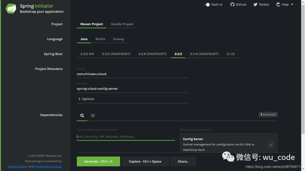Screen dimensions: 305x171
Task: Choose Java language
Action: click(84, 39)
